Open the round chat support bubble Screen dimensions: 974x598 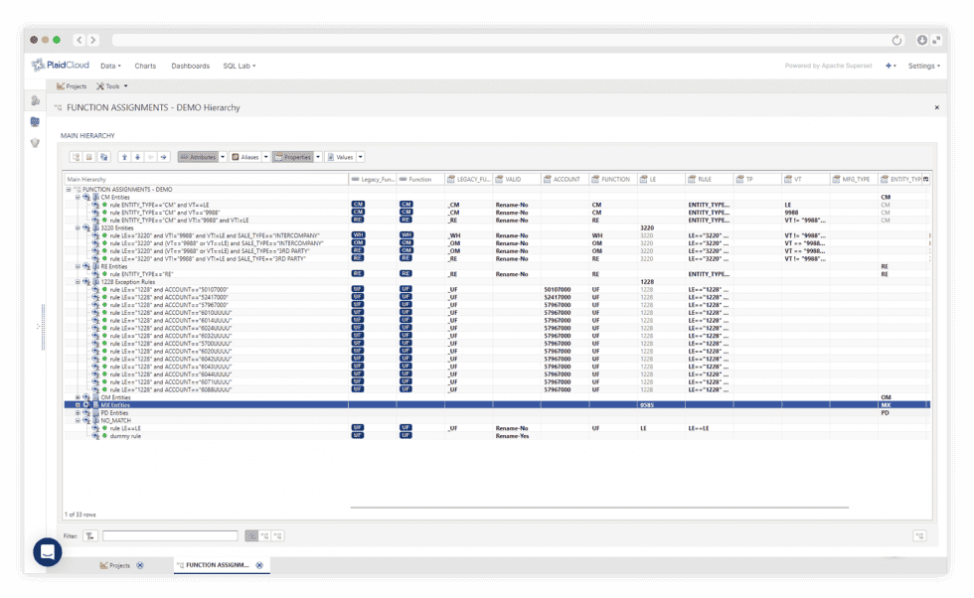pyautogui.click(x=48, y=551)
